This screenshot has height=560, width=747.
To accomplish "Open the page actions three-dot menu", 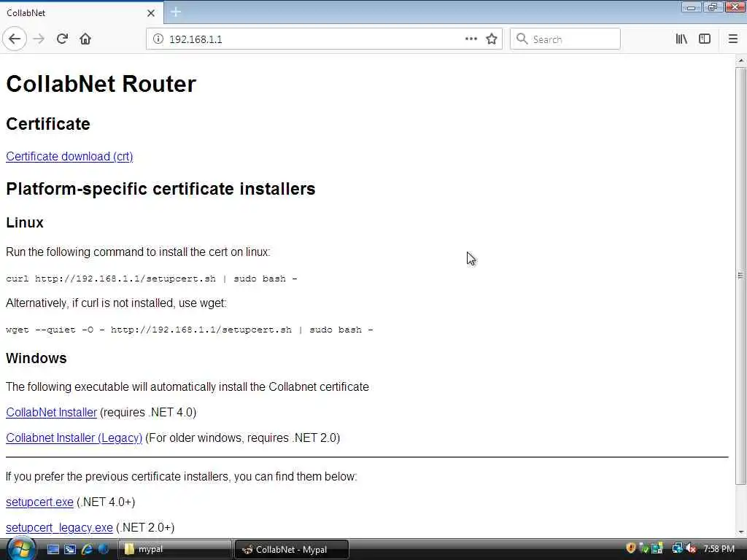I will coord(471,39).
